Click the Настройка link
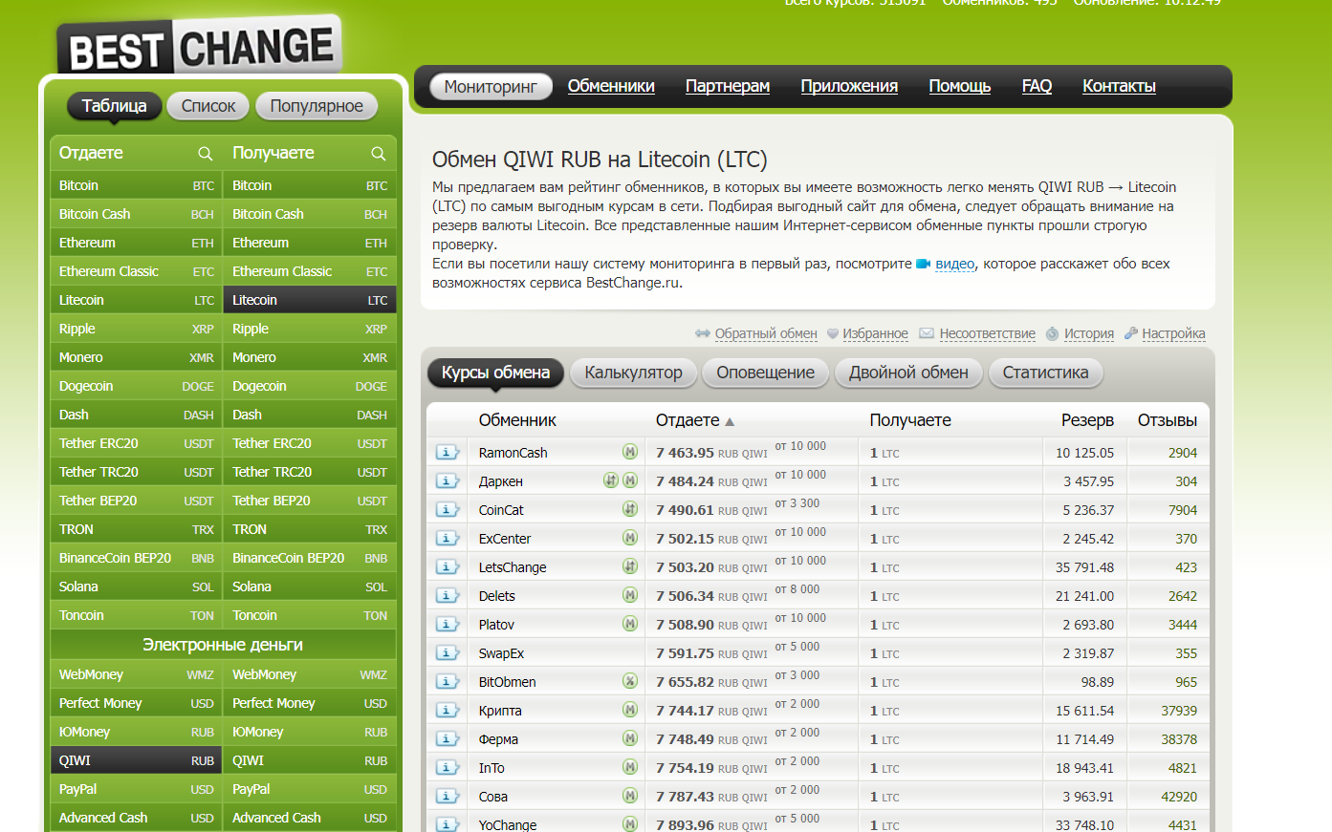 [x=1173, y=333]
